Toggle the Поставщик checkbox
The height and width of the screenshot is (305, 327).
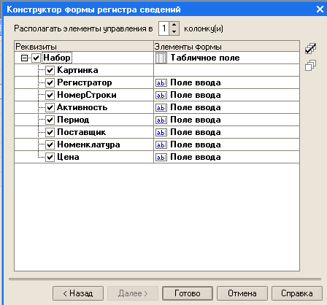pos(50,132)
